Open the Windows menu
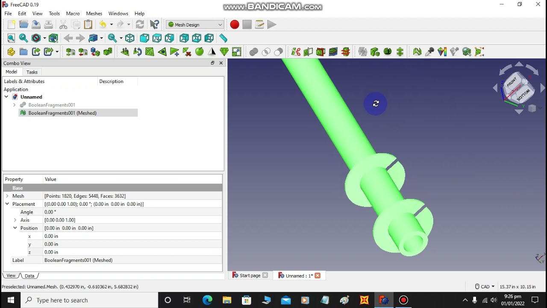This screenshot has height=308, width=547. pyautogui.click(x=118, y=14)
